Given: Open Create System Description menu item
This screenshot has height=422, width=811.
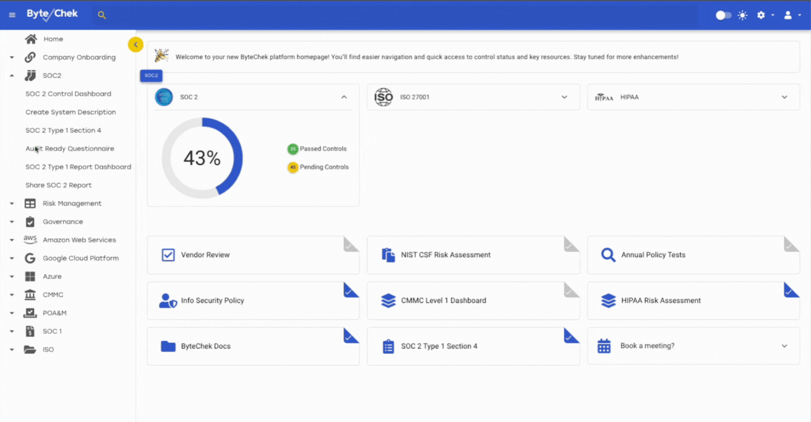Looking at the screenshot, I should click(70, 112).
